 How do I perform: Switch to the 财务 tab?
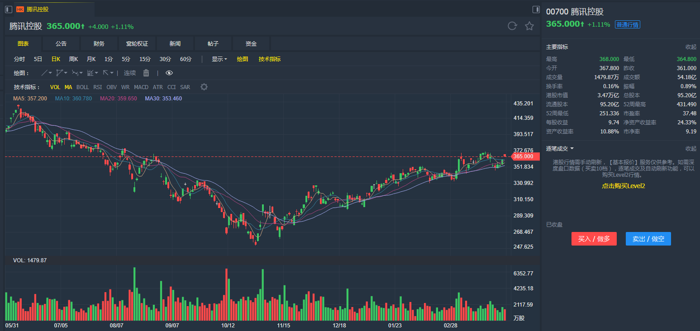click(x=99, y=44)
